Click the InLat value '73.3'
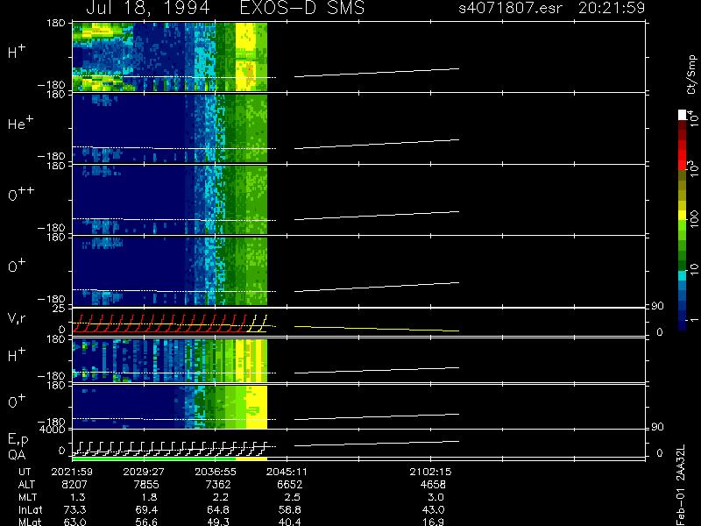This screenshot has height=526, width=701. (74, 510)
